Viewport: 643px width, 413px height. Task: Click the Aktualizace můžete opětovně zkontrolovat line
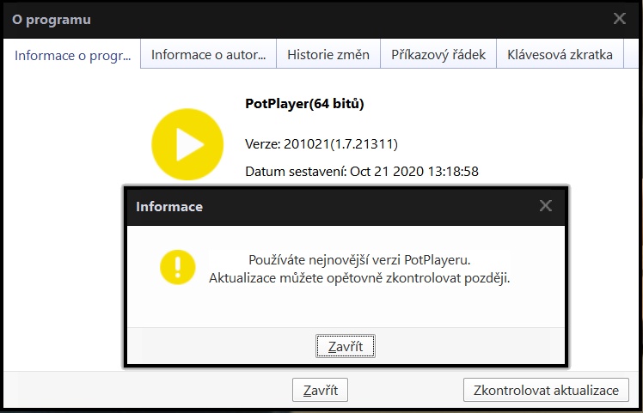[x=359, y=278]
